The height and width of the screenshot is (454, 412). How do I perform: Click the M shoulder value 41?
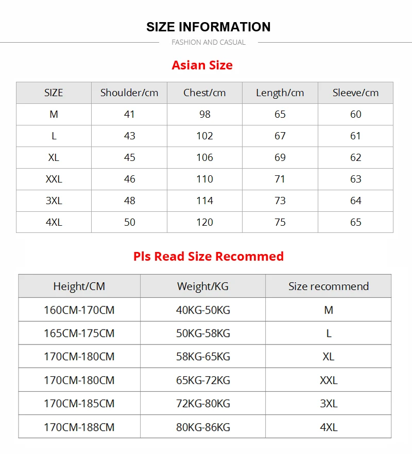point(129,114)
